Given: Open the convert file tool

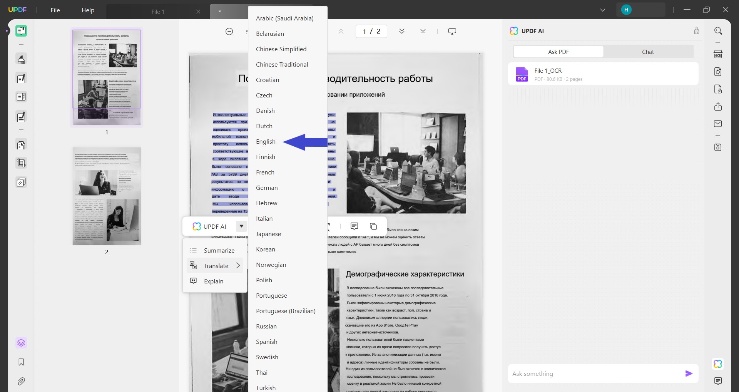Looking at the screenshot, I should point(718,72).
